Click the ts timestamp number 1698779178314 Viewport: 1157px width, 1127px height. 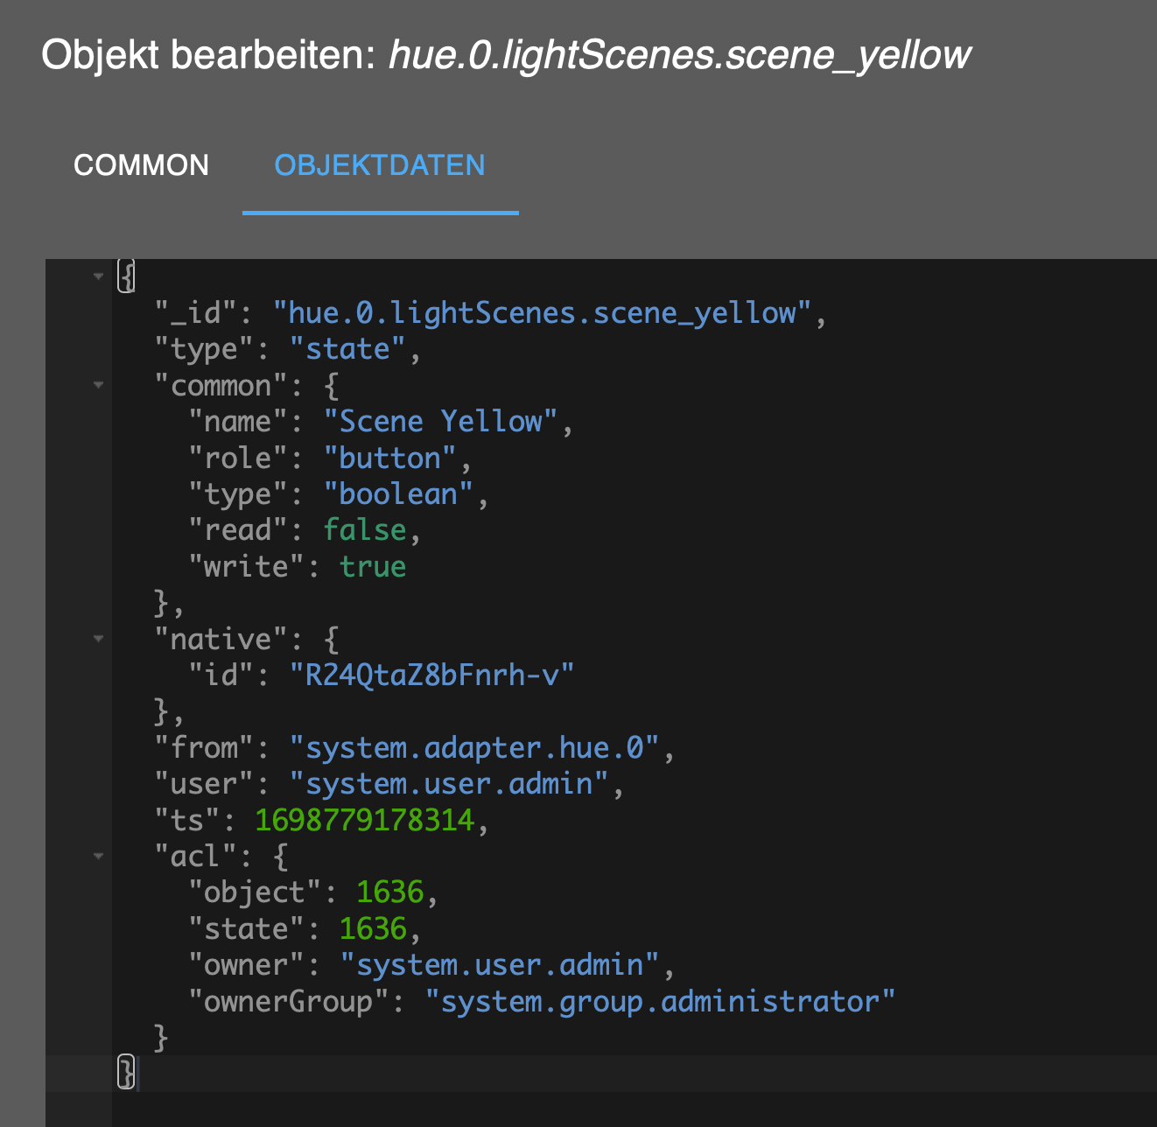pos(364,820)
